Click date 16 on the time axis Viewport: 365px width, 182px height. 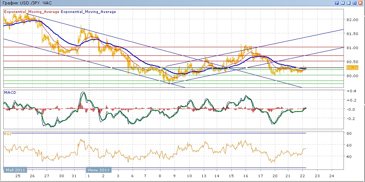click(x=246, y=176)
